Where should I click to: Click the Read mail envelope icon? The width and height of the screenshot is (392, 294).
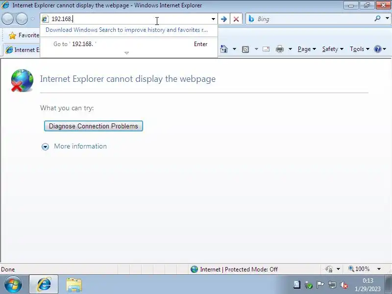coord(266,49)
